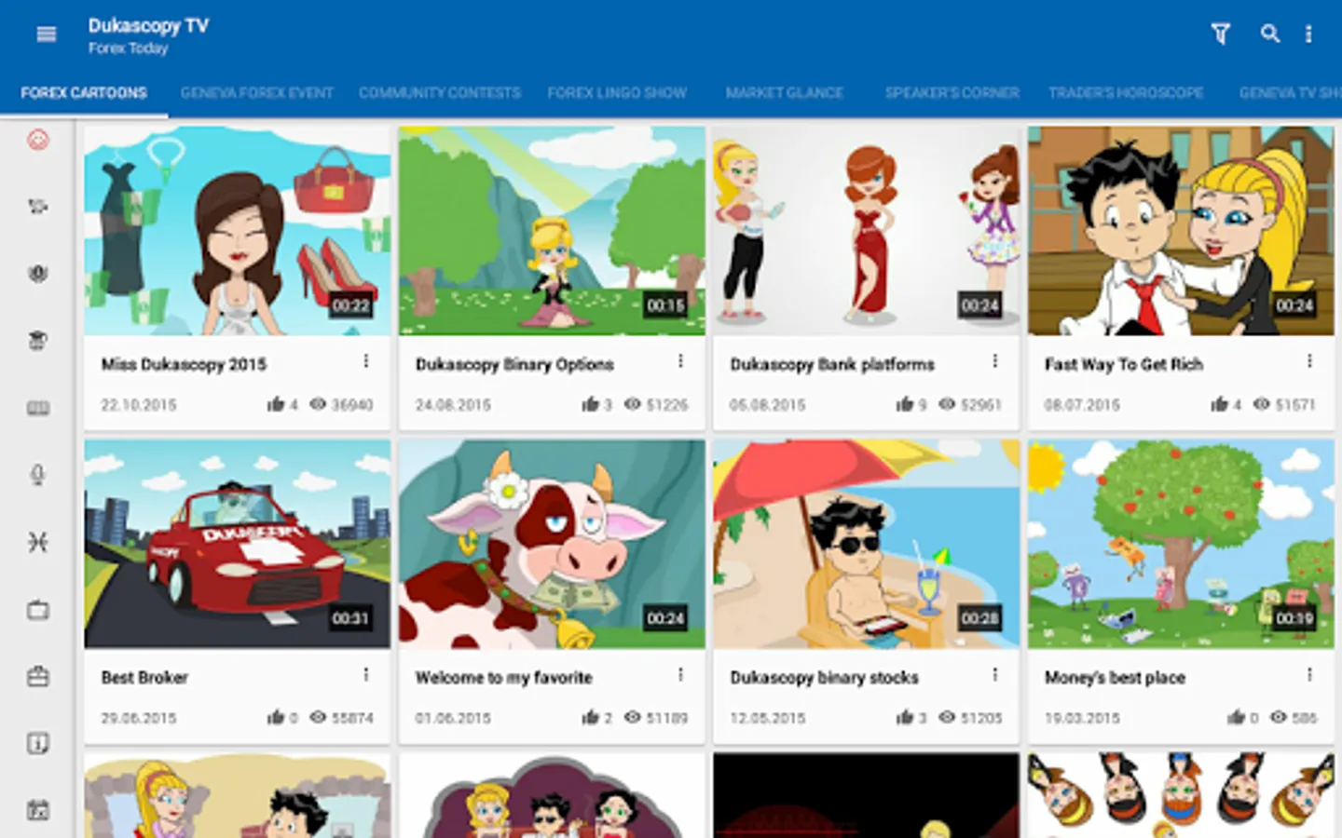The image size is (1342, 838).
Task: Select the TV sidebar icon
Action: tap(38, 610)
